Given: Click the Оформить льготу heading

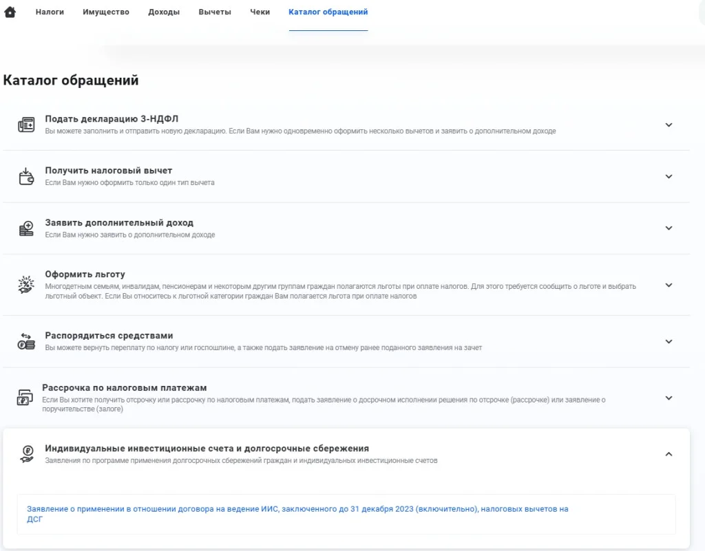Looking at the screenshot, I should point(85,274).
